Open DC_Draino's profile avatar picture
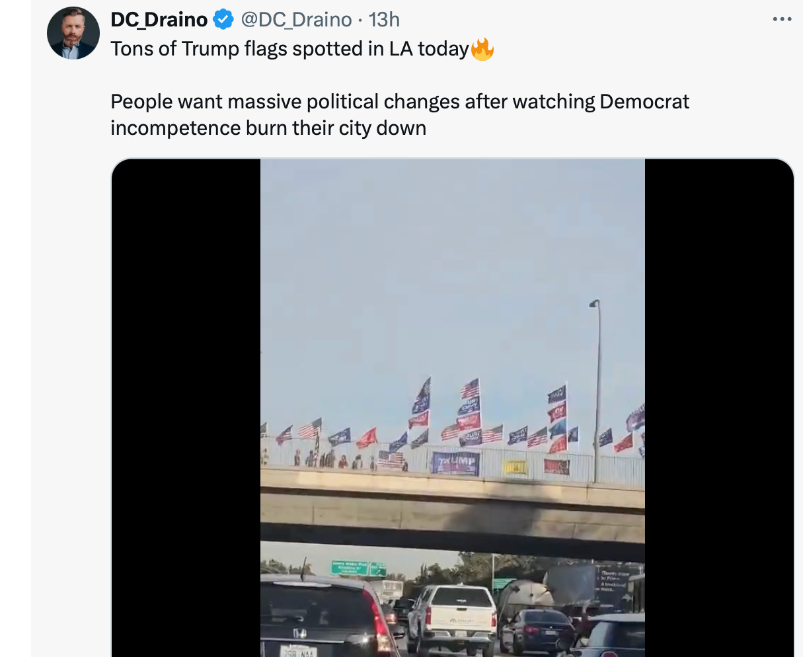The width and height of the screenshot is (803, 657). [x=73, y=34]
